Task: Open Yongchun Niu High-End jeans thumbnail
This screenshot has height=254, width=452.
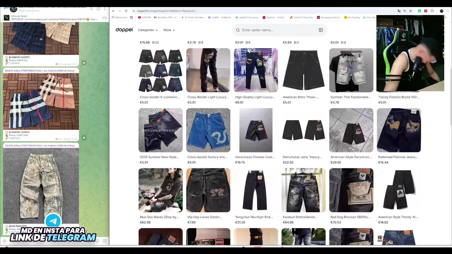Action: [256, 190]
